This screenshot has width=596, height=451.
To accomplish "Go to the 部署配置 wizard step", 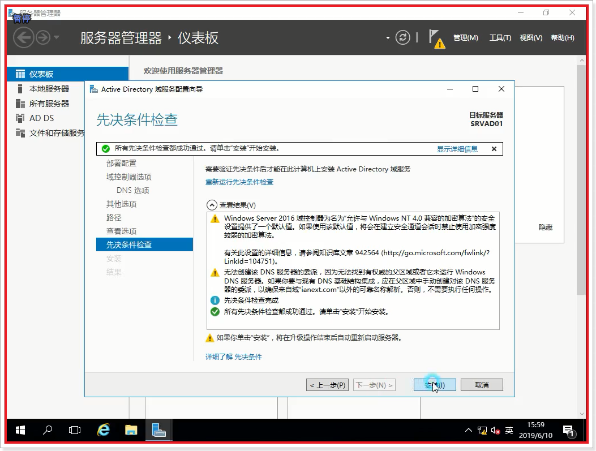I will pyautogui.click(x=121, y=164).
